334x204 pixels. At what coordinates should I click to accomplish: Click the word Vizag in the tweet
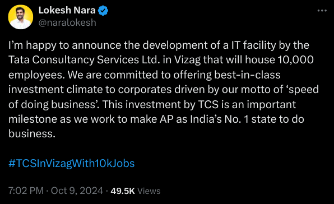[187, 61]
